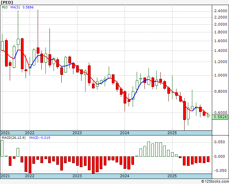The width and height of the screenshot is (229, 184).
Task: Click the first tall green MACD bar in 2021
Action: 2,148
